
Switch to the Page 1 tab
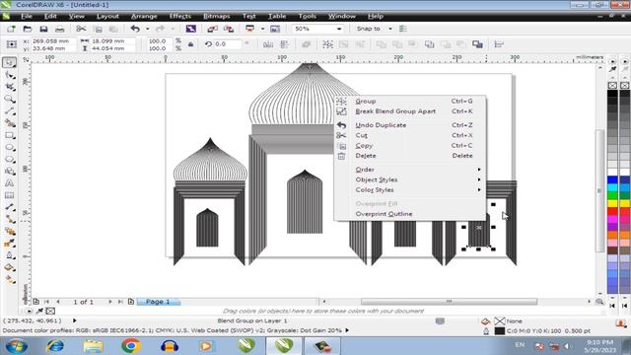[158, 302]
